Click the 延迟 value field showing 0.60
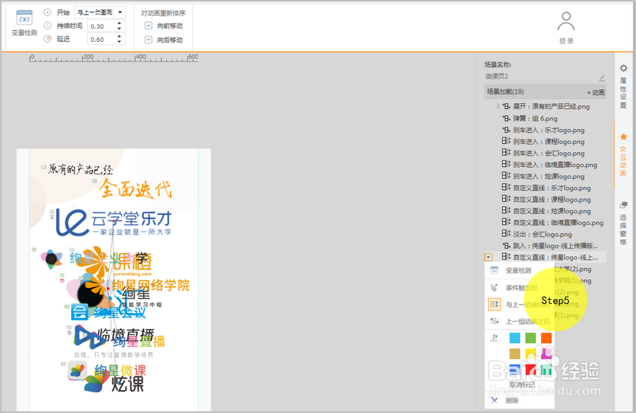The image size is (636, 413). tap(101, 40)
